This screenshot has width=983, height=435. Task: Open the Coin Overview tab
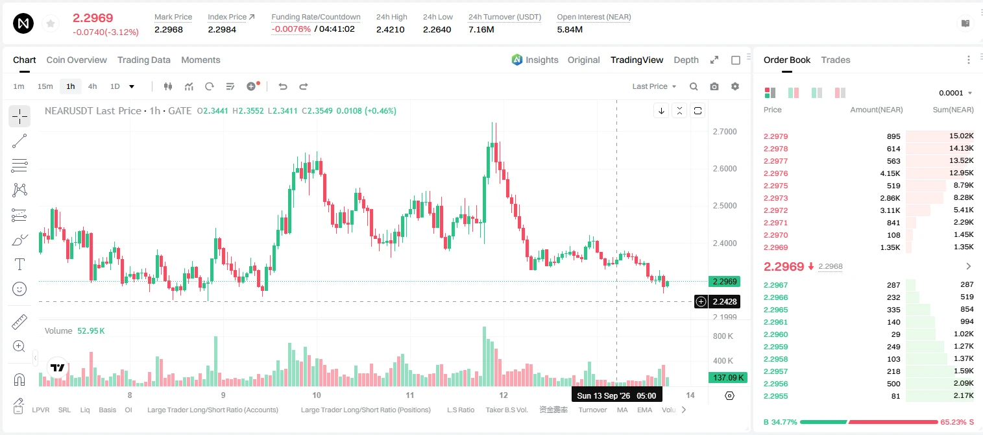click(x=77, y=60)
